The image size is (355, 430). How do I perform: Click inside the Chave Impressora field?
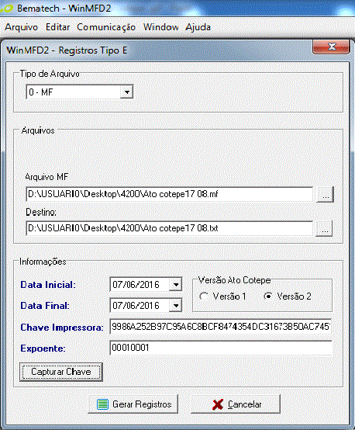221,327
